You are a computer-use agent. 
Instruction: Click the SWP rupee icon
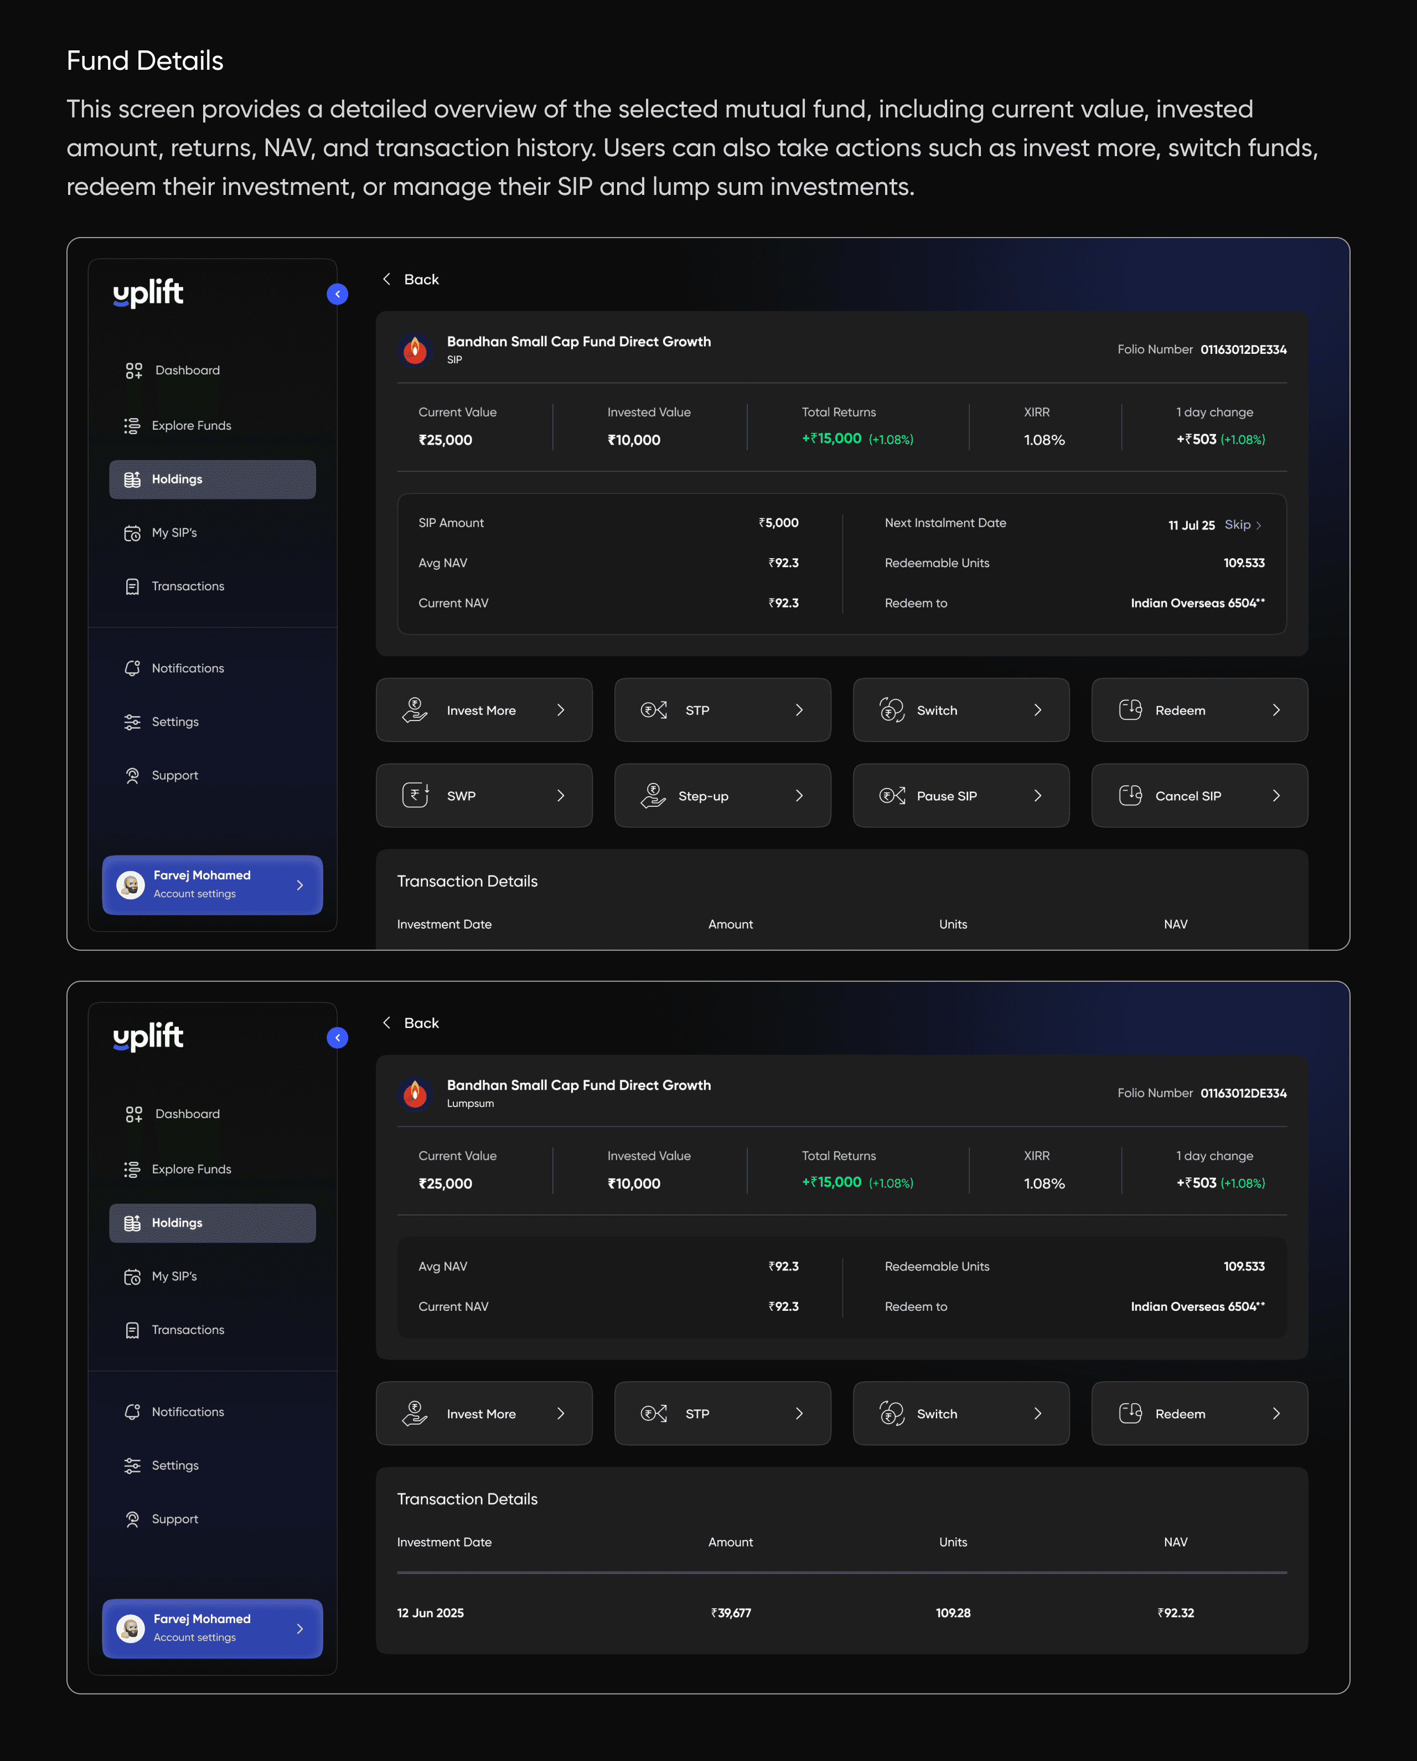pyautogui.click(x=416, y=796)
